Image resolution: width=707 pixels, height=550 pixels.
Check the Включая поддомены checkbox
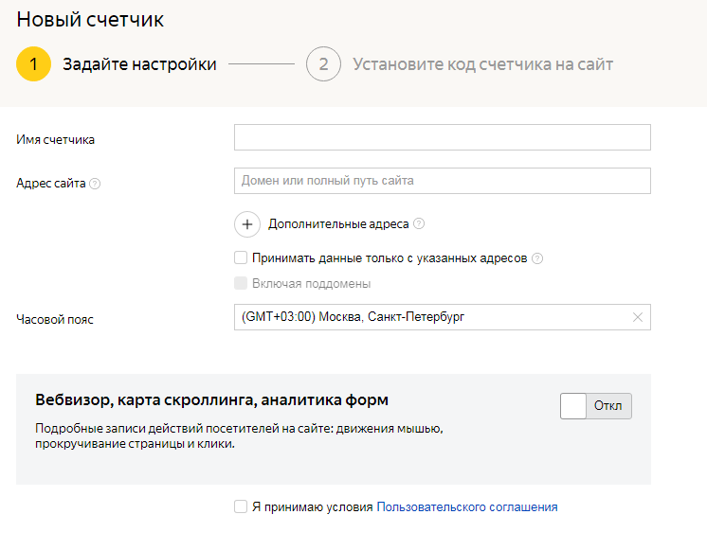point(241,283)
